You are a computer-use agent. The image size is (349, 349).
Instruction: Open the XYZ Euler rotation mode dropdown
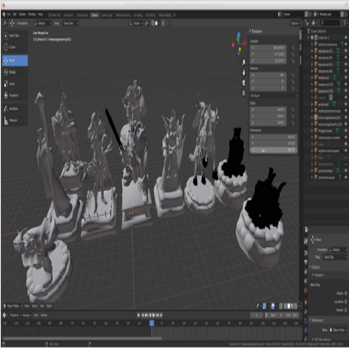click(x=274, y=96)
